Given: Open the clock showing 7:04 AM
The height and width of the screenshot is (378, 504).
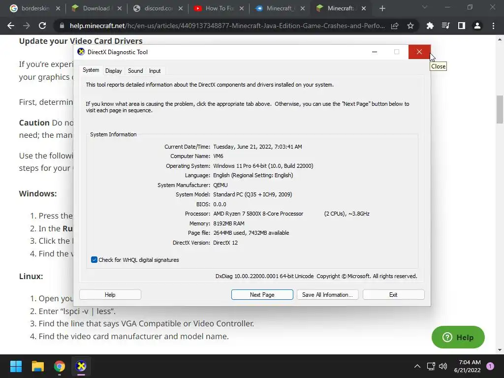Looking at the screenshot, I should click(467, 366).
